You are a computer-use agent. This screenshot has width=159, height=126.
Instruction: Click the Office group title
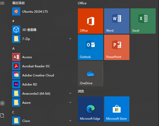coord(82,3)
